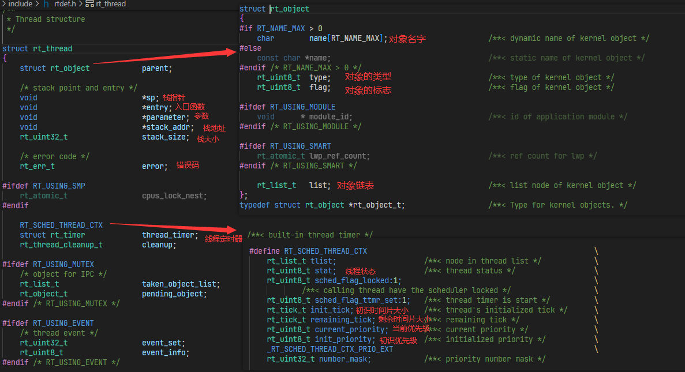Click the 'number_mask;' member
This screenshot has height=372, width=685.
345,359
